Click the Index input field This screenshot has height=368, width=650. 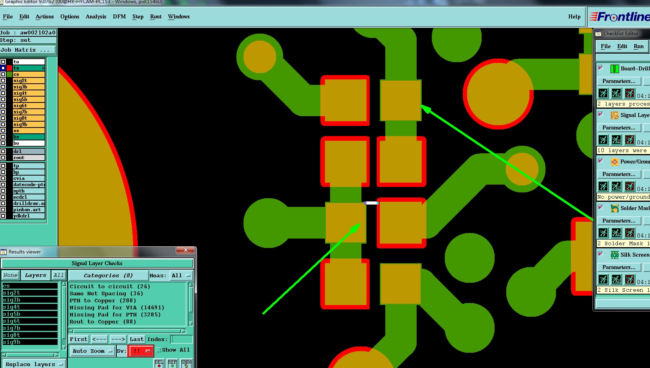click(x=182, y=339)
